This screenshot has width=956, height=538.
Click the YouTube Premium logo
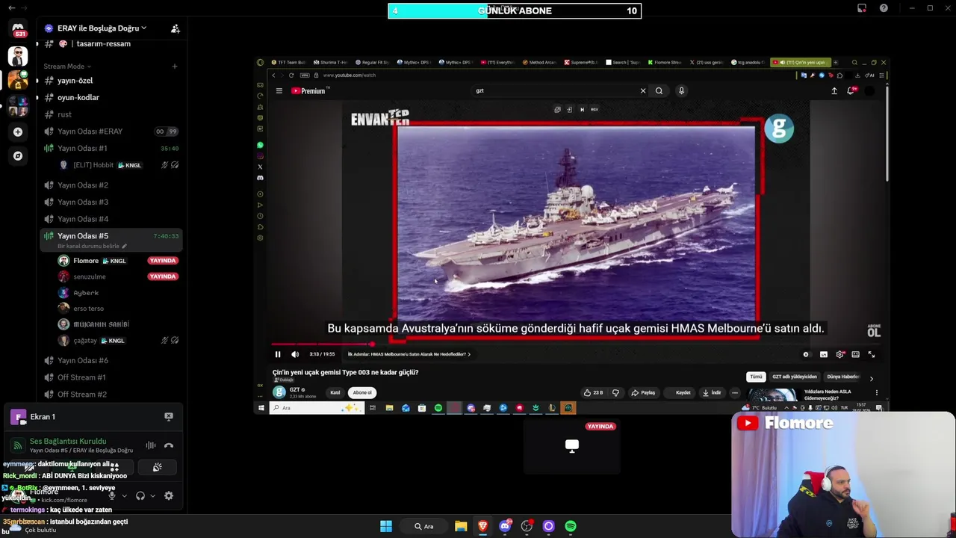tap(308, 91)
